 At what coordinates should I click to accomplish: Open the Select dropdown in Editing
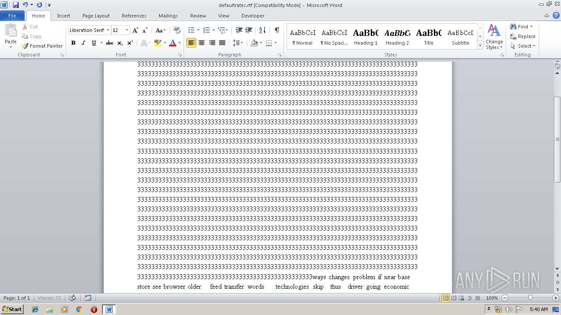tap(523, 46)
